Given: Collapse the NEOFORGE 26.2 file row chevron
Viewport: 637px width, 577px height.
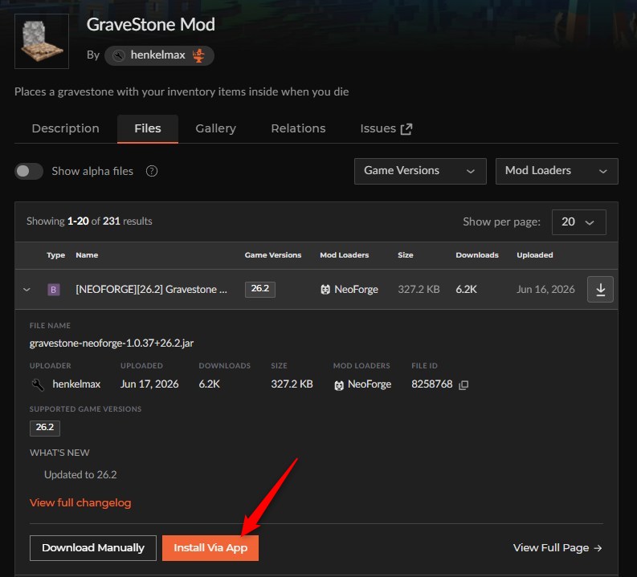Looking at the screenshot, I should (27, 290).
